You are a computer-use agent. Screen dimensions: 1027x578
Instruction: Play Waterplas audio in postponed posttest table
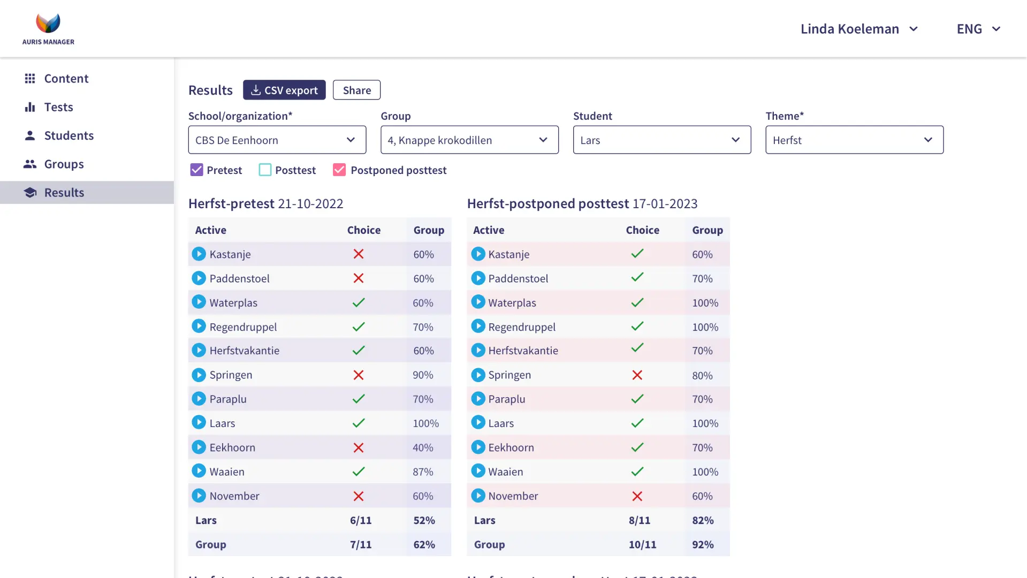478,302
